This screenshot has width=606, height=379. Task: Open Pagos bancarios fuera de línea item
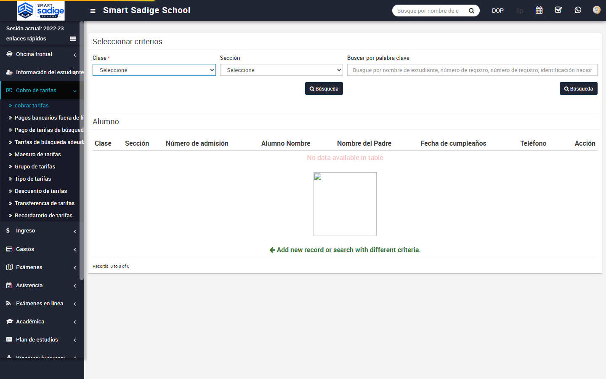coord(49,117)
